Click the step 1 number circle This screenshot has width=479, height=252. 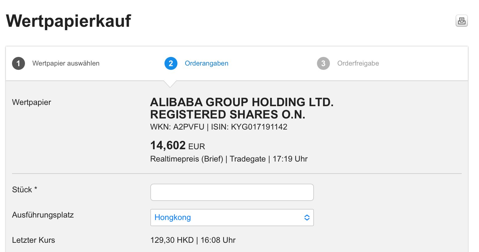tap(18, 63)
